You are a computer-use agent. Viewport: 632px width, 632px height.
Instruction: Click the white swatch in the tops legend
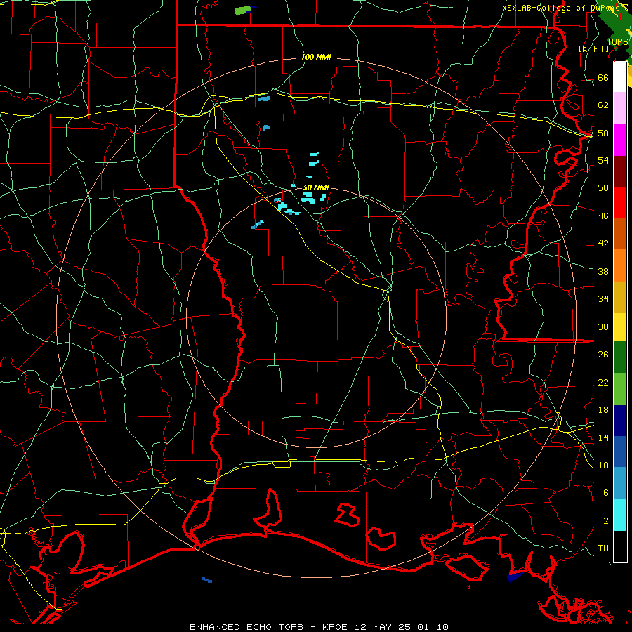pos(620,77)
